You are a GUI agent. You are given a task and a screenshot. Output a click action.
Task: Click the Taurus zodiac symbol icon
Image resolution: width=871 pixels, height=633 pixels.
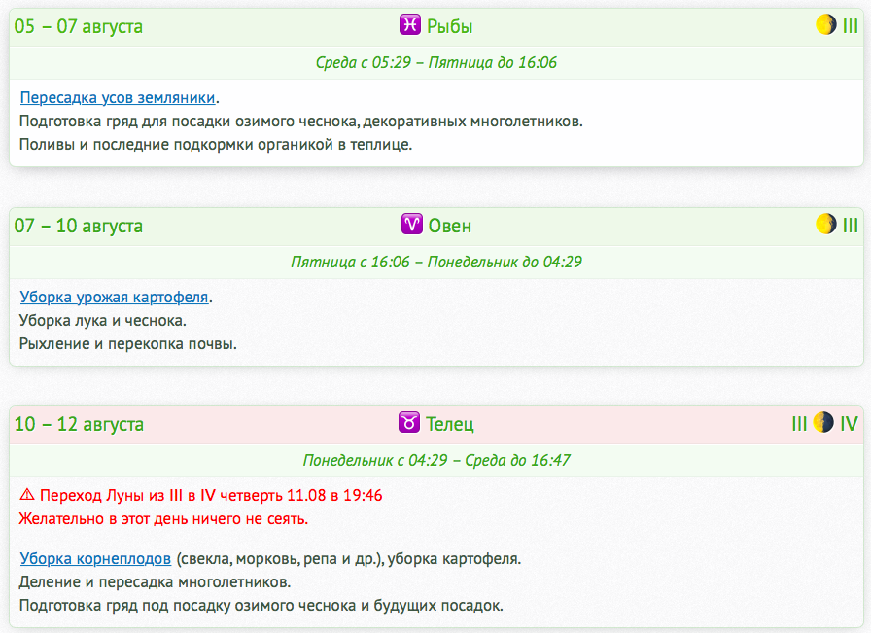pos(410,424)
